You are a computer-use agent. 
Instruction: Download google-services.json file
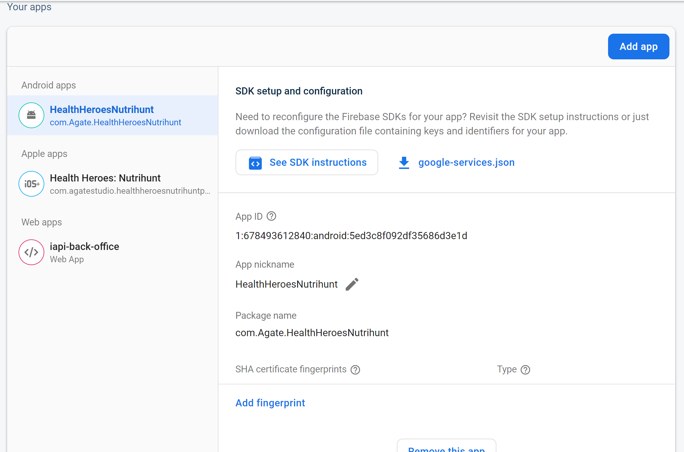coord(466,163)
